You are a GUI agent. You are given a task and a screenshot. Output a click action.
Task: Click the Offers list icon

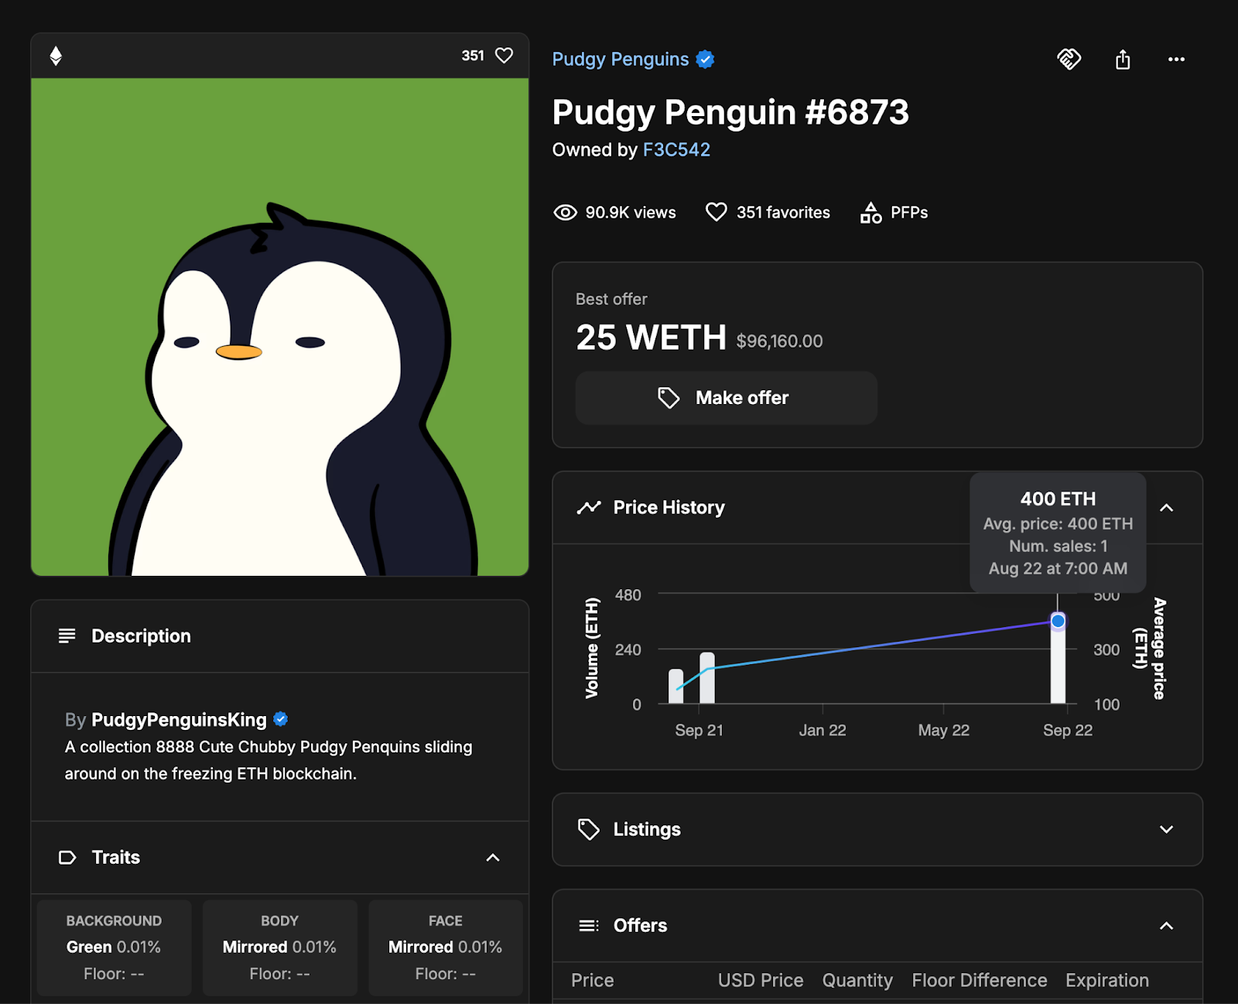[x=589, y=926]
